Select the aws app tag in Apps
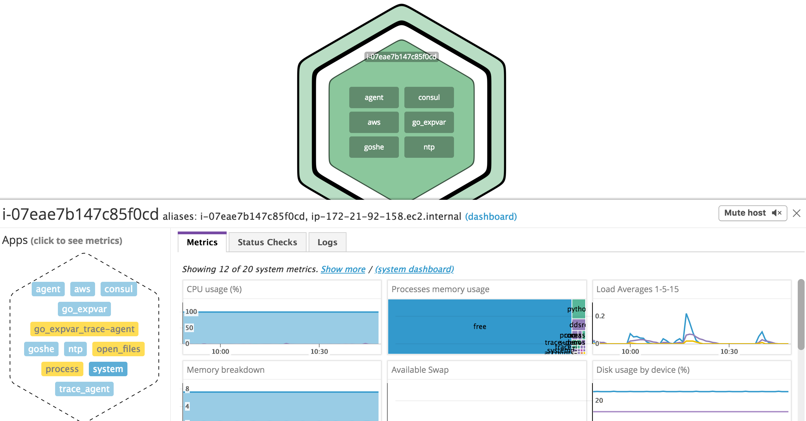806x421 pixels. click(x=82, y=289)
